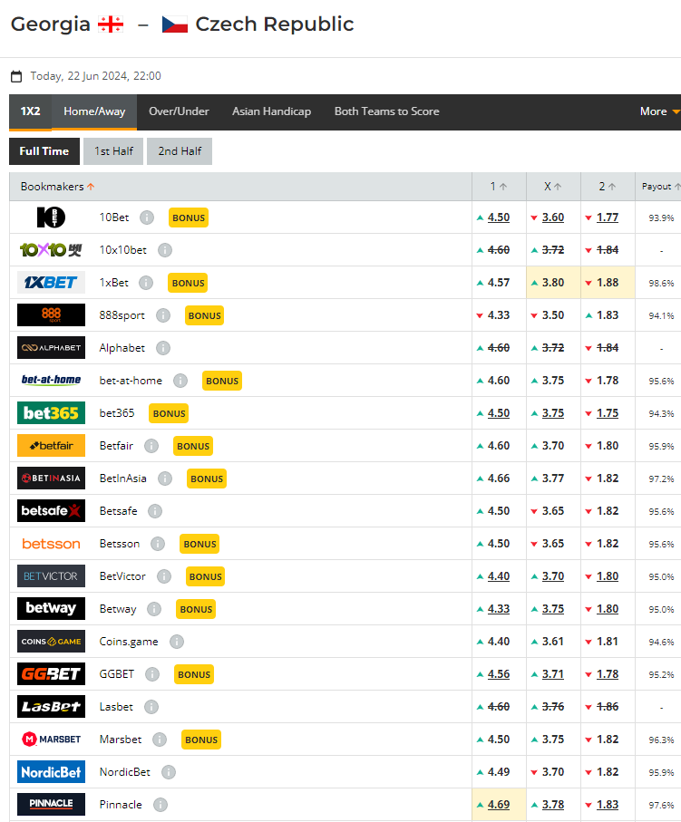Sort by Payout column header
This screenshot has width=681, height=822.
[660, 187]
